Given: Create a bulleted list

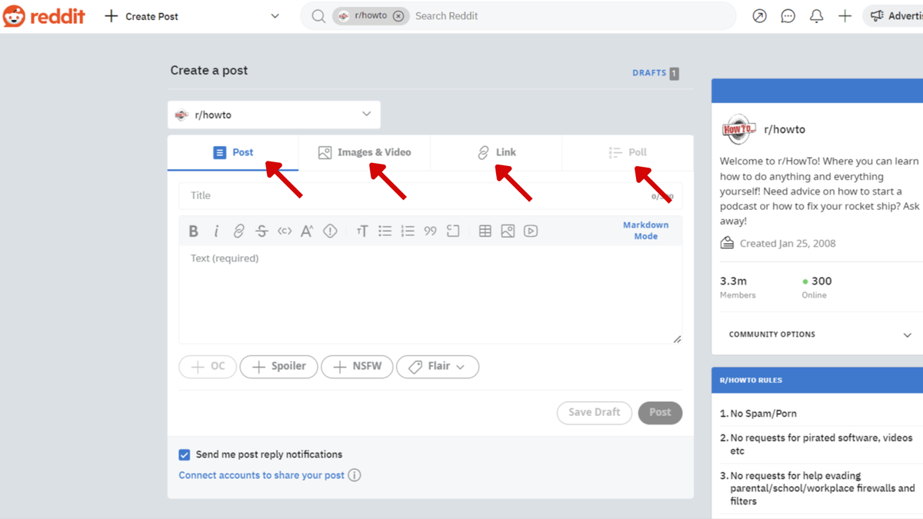Looking at the screenshot, I should [385, 230].
